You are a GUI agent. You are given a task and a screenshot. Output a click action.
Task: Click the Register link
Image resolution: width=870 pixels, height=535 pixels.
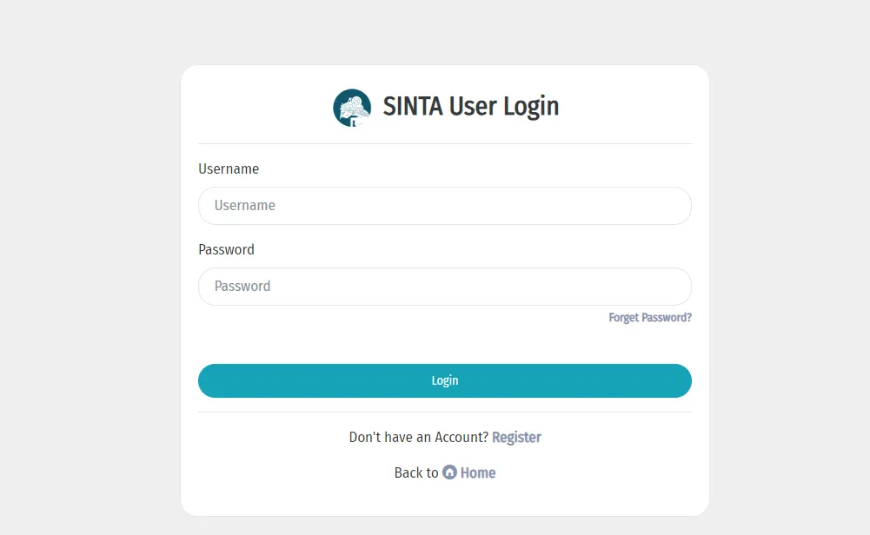516,437
